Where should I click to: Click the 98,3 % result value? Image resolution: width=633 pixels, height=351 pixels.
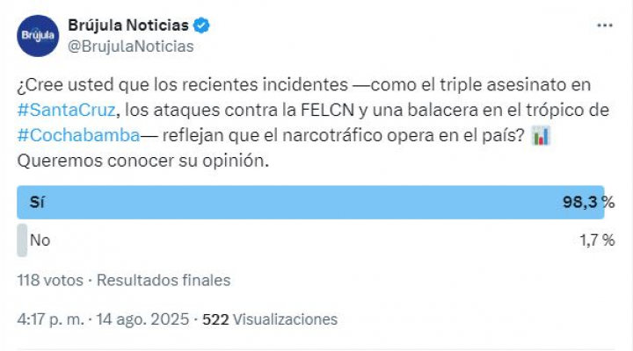pos(588,202)
